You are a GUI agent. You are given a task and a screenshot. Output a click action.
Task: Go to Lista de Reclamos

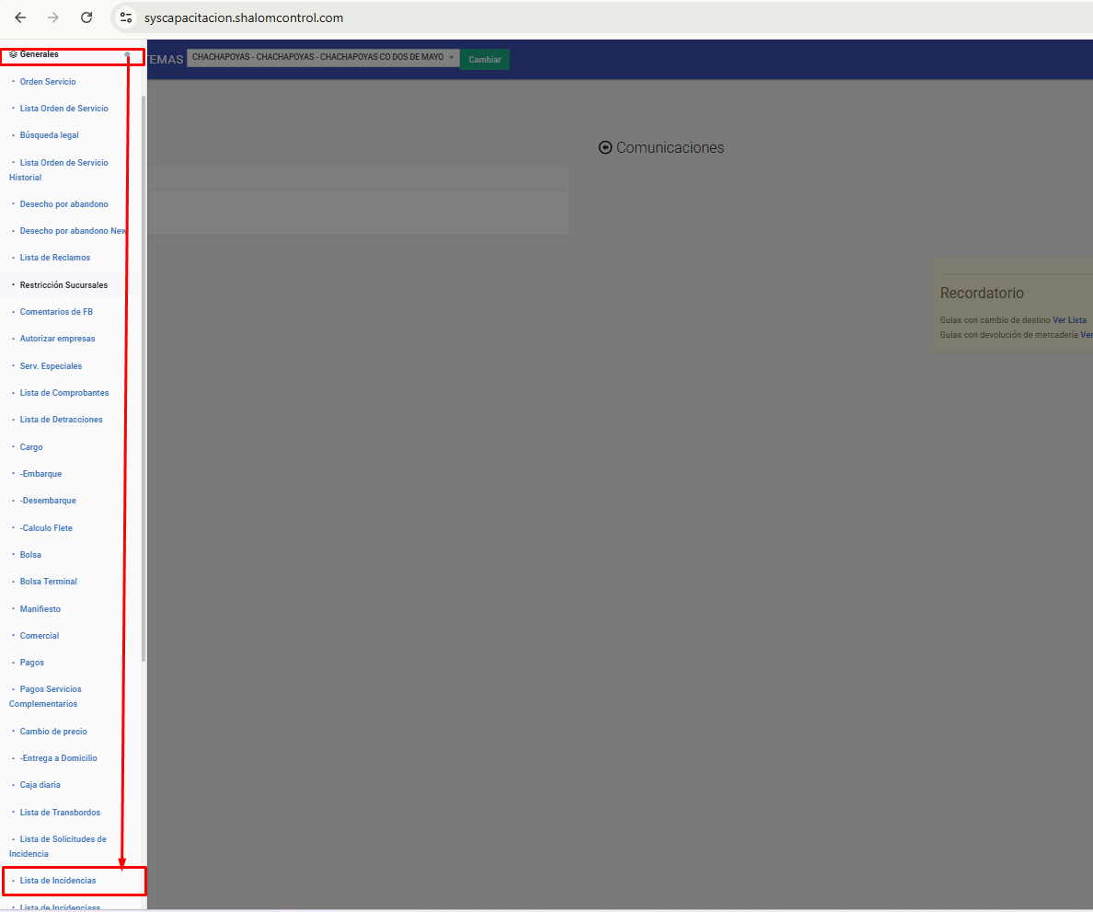pos(55,258)
